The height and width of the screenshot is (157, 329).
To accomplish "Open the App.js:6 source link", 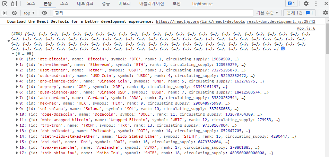I will [306, 28].
